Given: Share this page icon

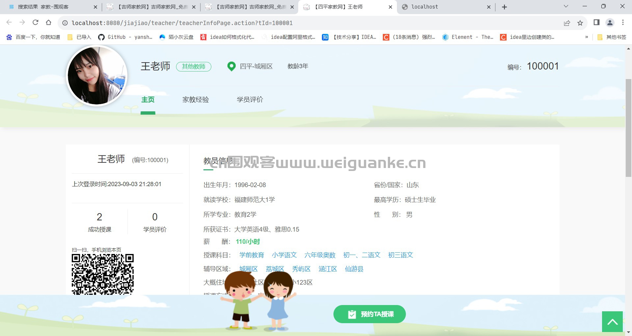Looking at the screenshot, I should point(567,23).
